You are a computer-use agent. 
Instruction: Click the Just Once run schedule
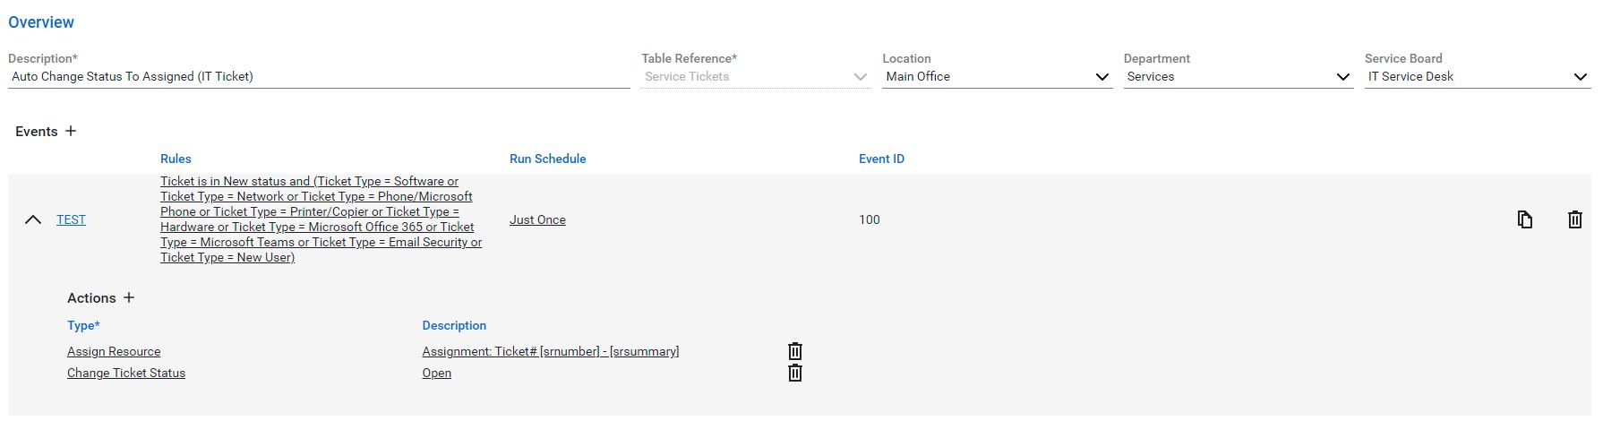[537, 219]
